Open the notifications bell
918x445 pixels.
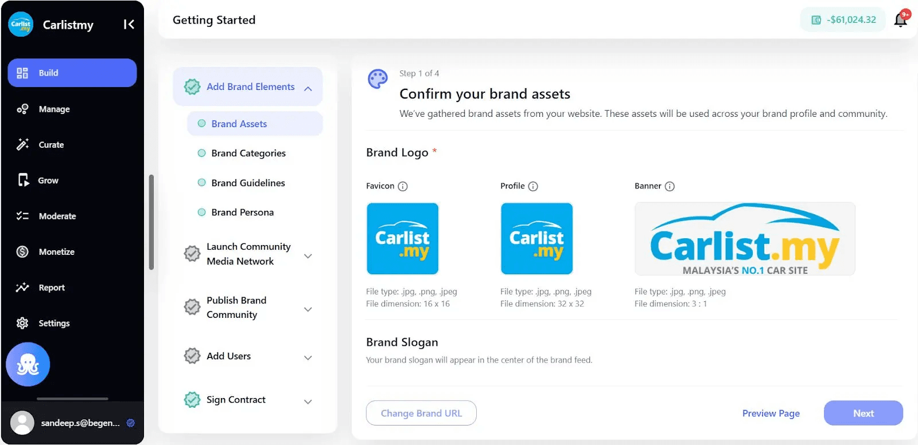901,19
